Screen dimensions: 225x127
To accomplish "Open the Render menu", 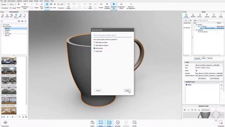I will 36,1.
